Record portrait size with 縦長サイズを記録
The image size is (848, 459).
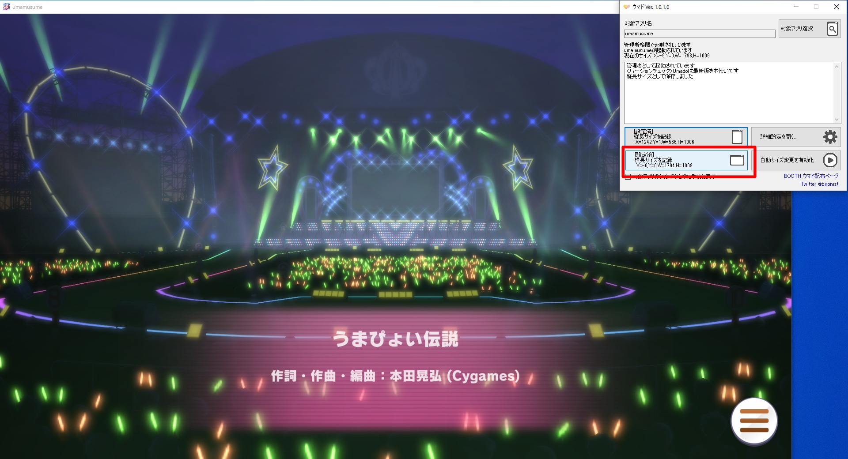686,137
